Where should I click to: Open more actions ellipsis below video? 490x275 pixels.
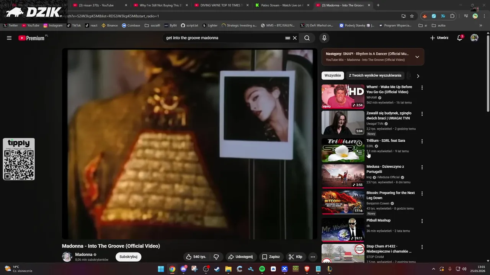(313, 257)
